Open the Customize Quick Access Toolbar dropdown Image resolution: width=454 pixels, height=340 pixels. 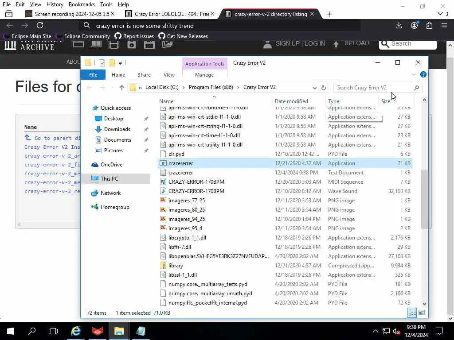(x=120, y=63)
